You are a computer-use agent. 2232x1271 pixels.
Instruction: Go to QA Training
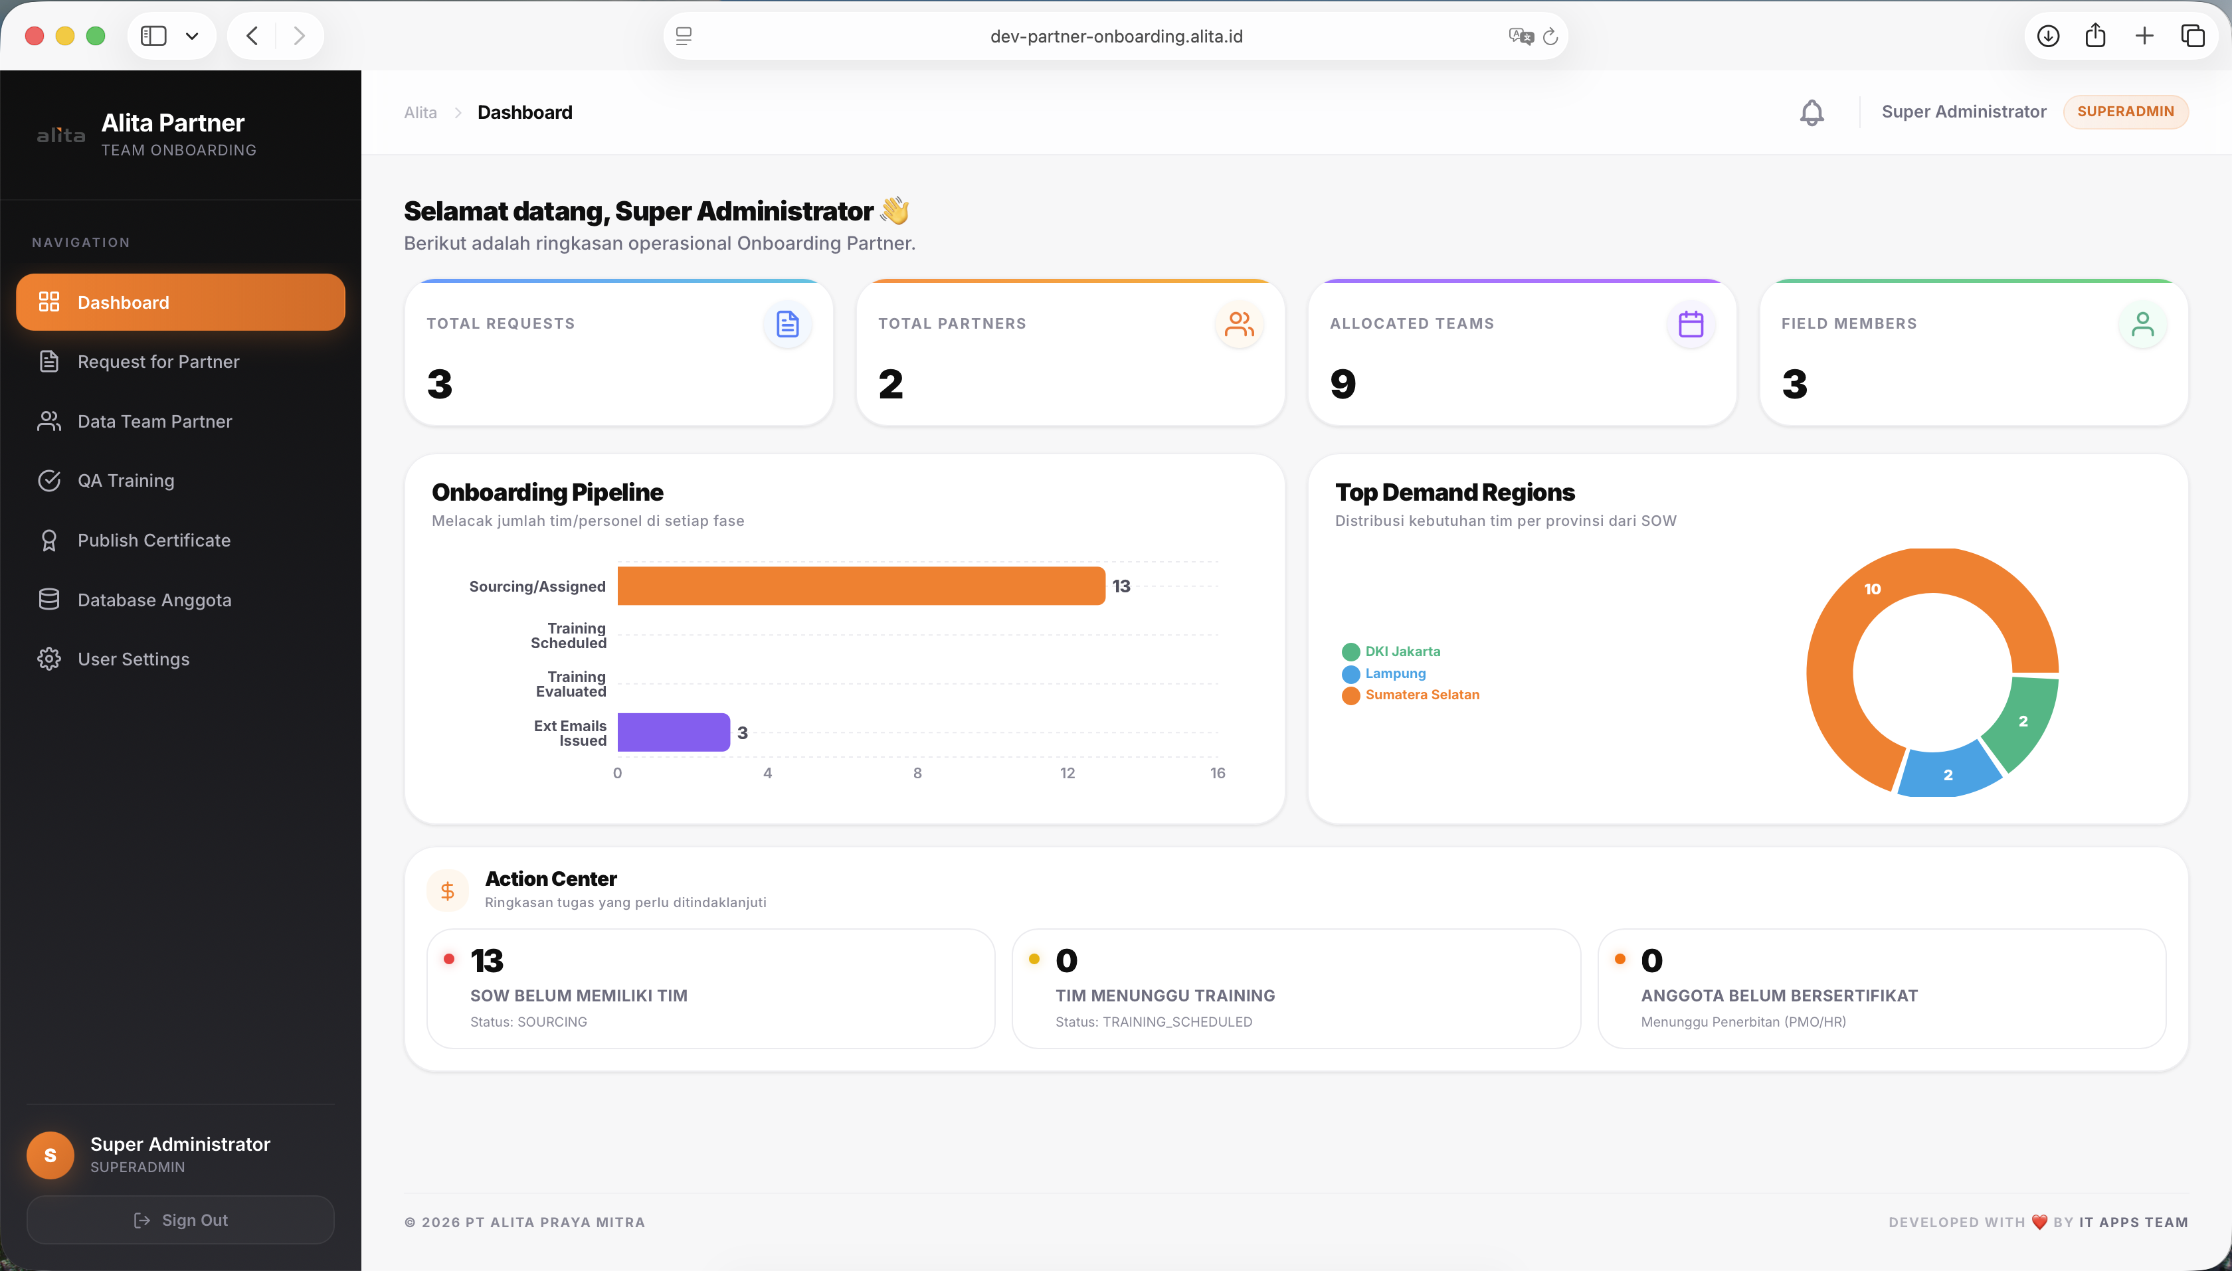point(181,480)
